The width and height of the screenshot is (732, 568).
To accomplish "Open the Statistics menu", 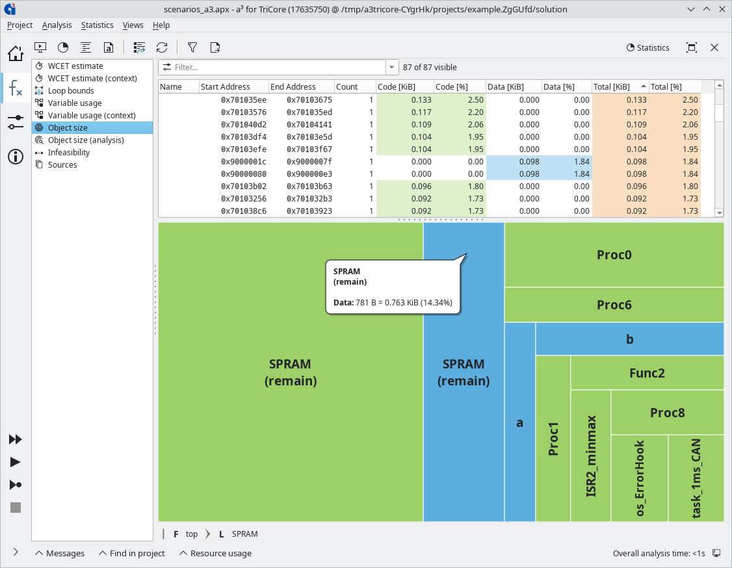I will click(x=97, y=25).
